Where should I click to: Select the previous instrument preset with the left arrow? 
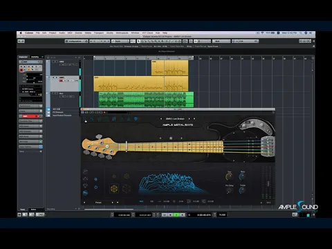tap(161, 119)
